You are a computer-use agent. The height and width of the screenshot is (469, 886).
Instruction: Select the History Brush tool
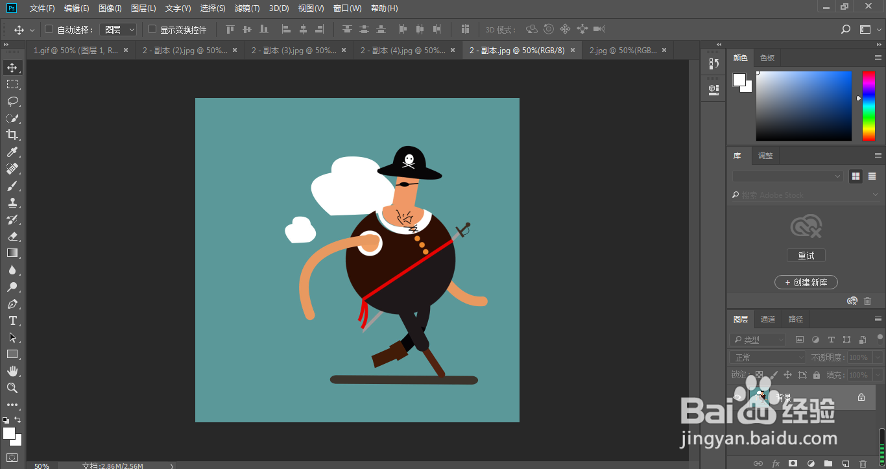point(12,219)
